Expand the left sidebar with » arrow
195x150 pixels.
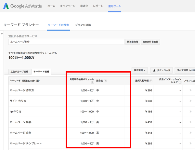click(2, 34)
